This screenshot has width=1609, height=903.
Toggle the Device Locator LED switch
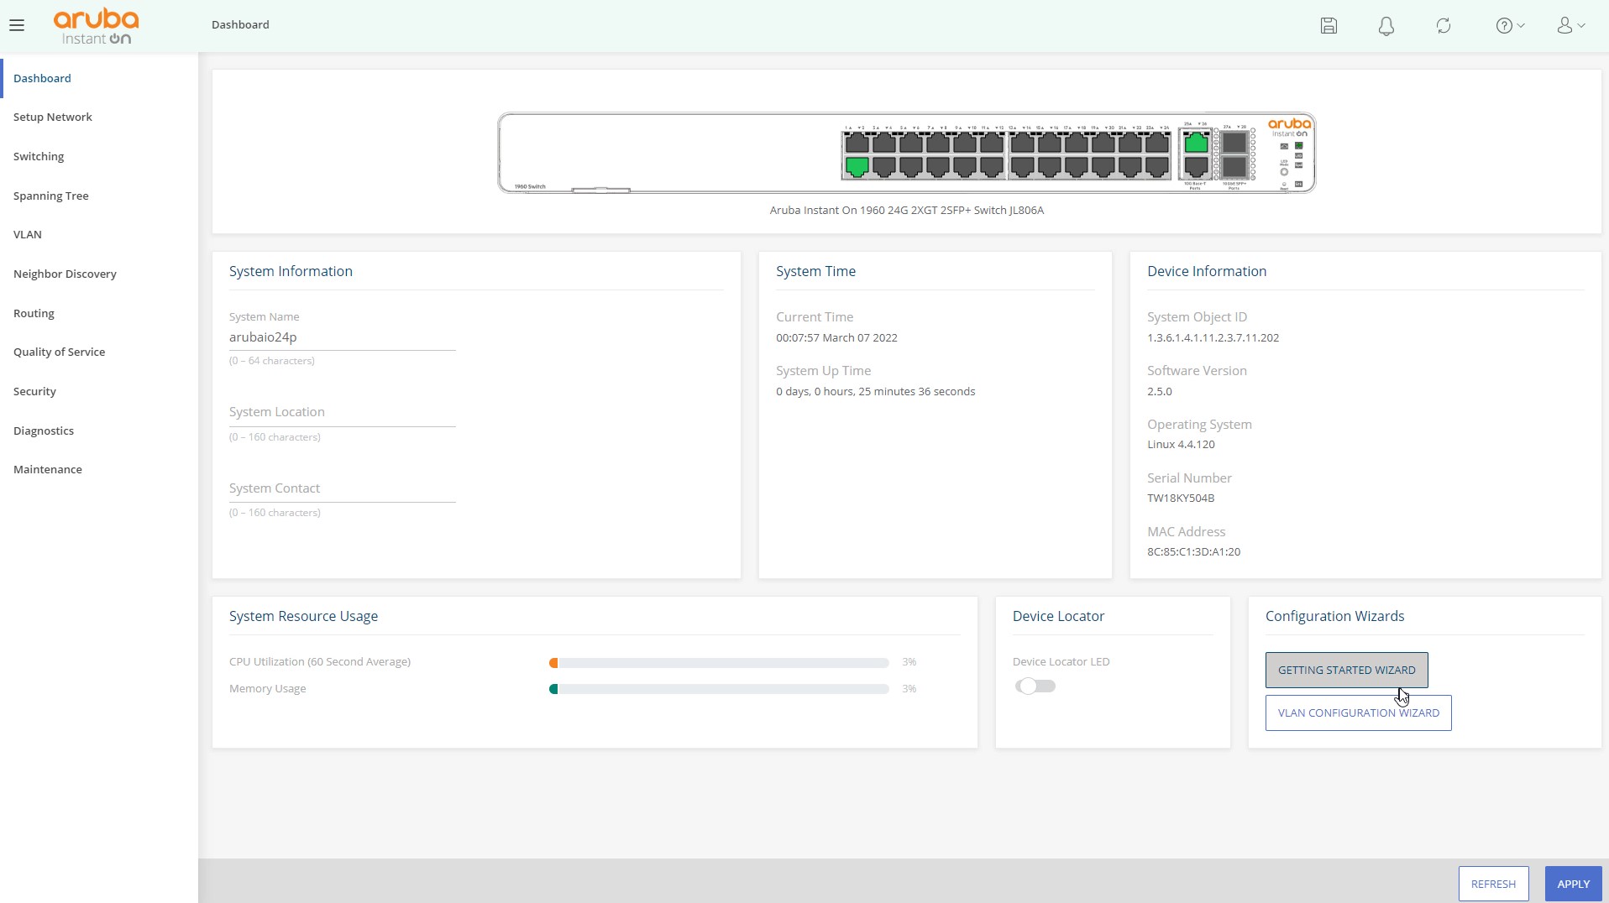tap(1035, 686)
